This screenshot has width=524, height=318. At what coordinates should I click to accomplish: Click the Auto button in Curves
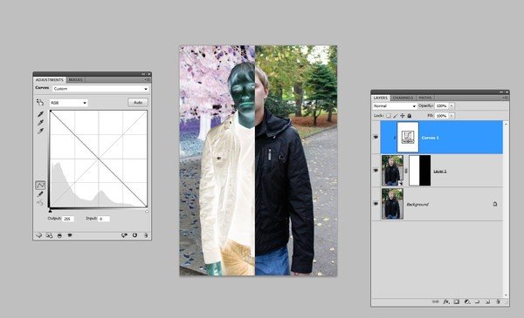[138, 102]
